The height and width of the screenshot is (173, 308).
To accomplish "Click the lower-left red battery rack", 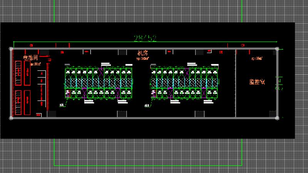I will click(18, 102).
